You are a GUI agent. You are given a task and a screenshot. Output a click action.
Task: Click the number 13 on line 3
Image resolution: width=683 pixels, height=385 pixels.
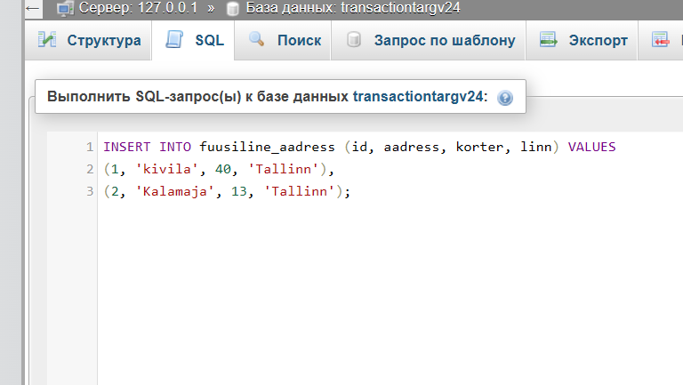[x=239, y=191]
